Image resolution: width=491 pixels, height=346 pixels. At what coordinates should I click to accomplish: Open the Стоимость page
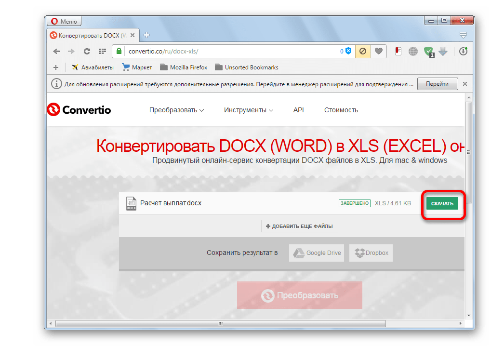point(341,110)
